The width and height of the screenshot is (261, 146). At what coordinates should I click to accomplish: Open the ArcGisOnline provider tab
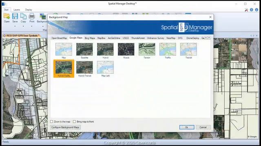point(114,38)
